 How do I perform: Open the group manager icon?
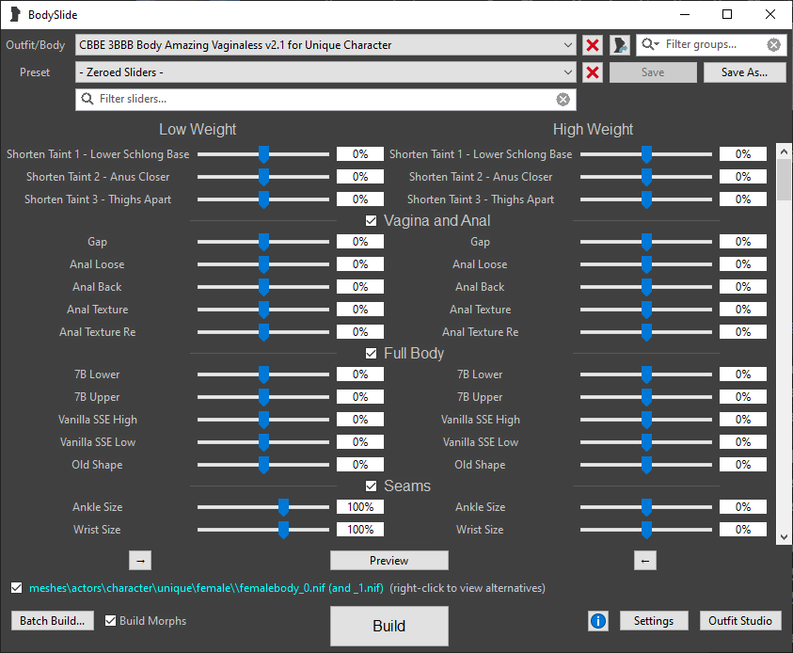pos(620,45)
